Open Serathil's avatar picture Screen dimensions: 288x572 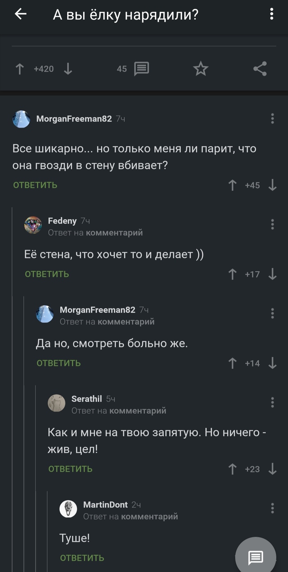point(57,403)
